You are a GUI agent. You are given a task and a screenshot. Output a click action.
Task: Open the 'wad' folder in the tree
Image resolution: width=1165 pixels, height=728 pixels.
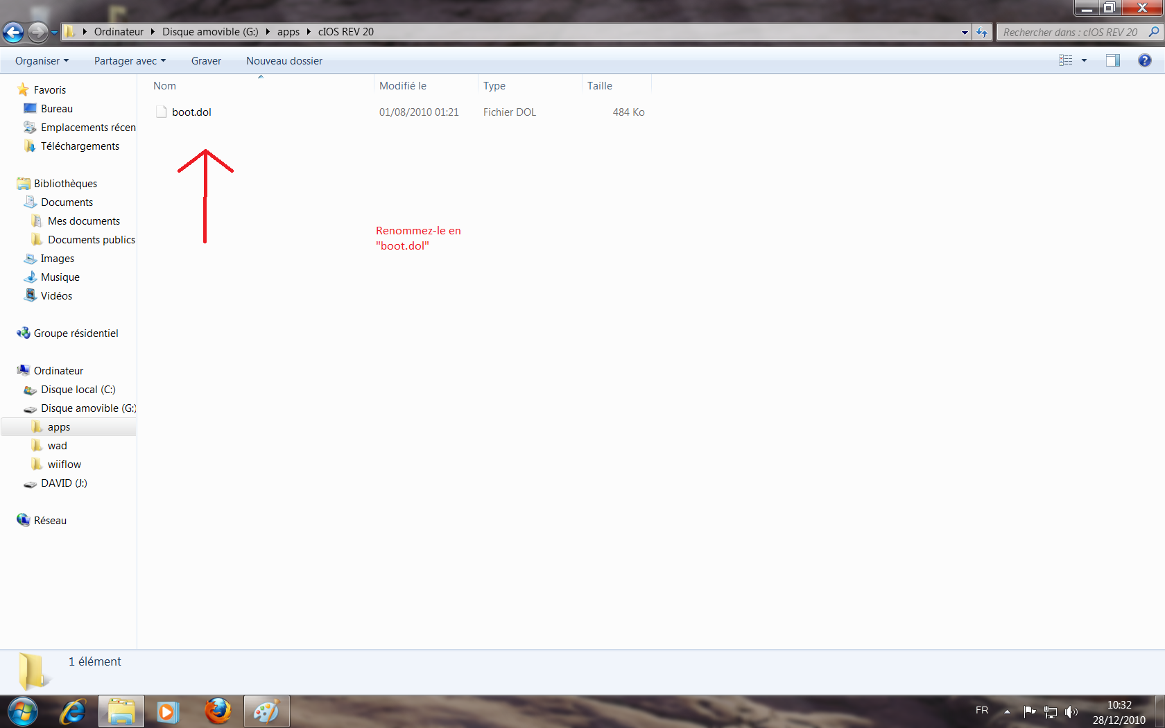tap(58, 446)
